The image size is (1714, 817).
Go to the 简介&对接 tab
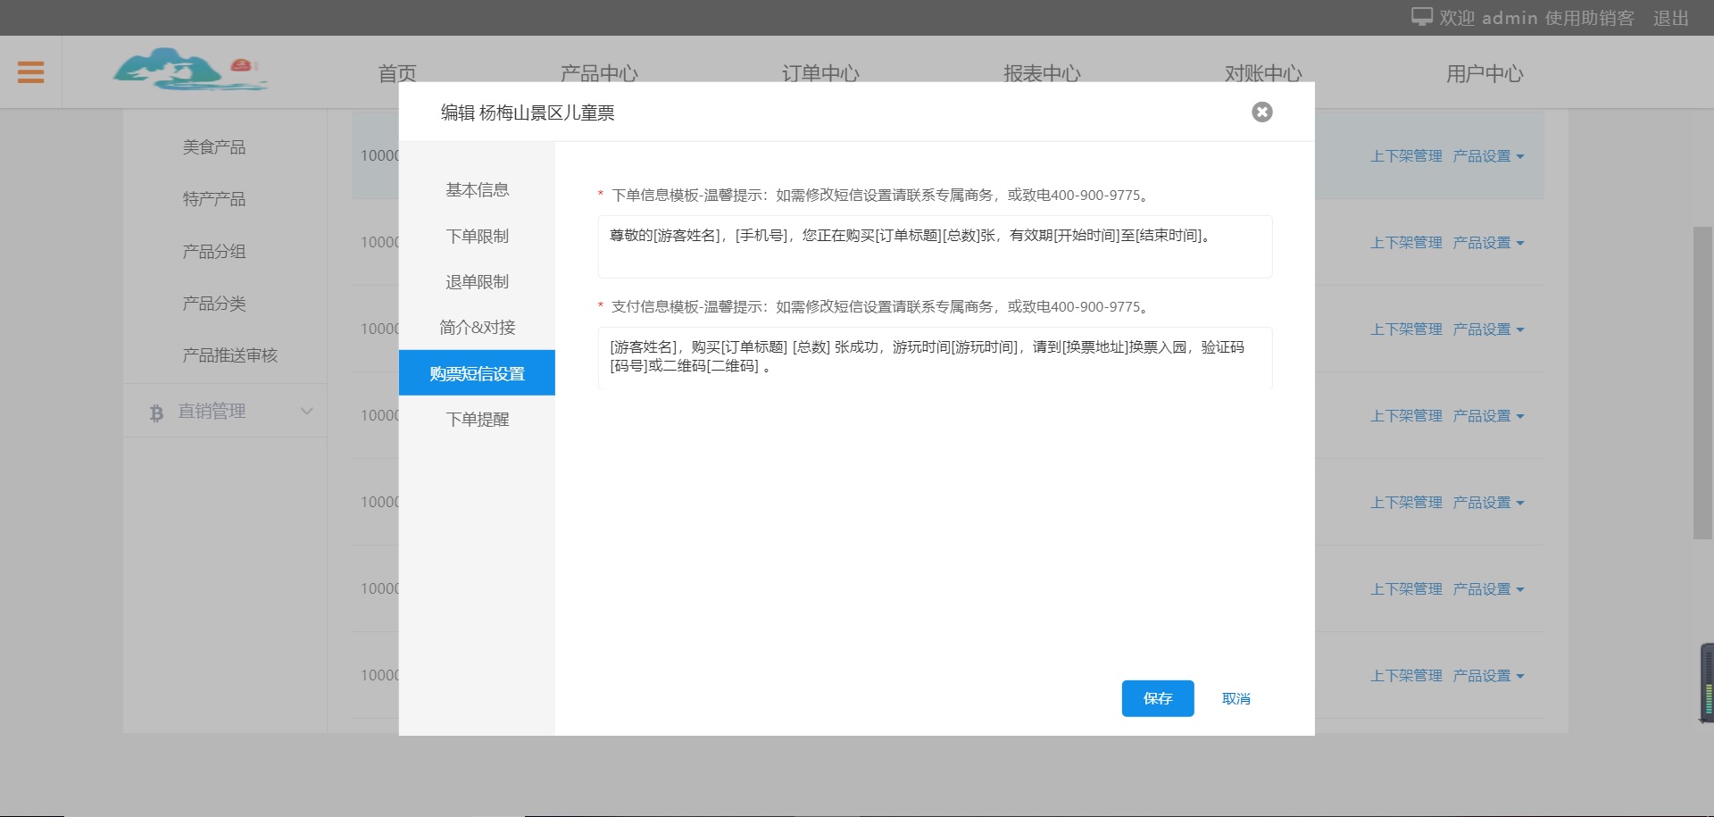point(477,328)
